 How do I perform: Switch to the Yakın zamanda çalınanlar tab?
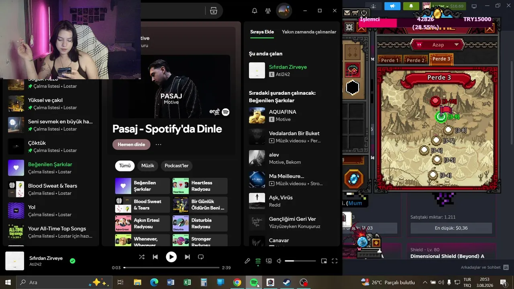pos(309,32)
